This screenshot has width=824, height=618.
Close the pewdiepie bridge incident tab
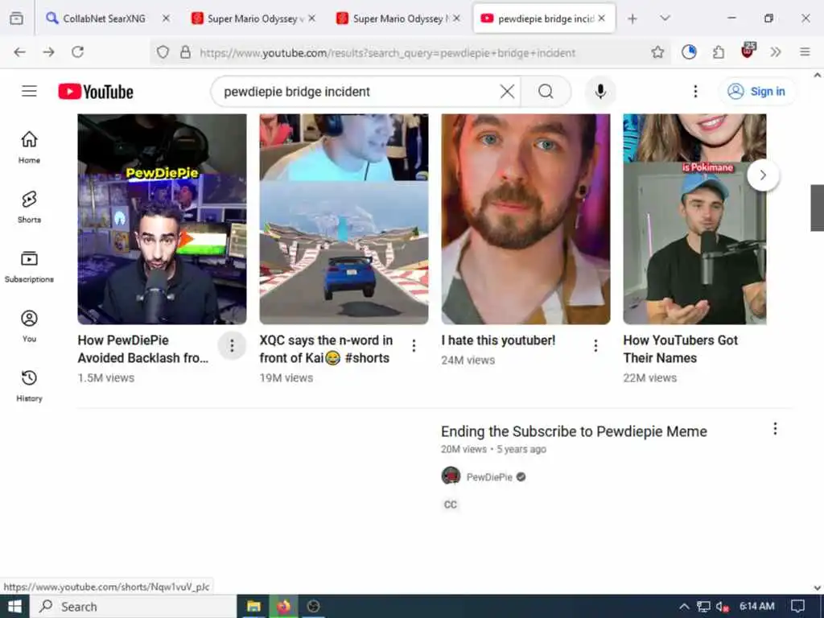click(x=602, y=19)
